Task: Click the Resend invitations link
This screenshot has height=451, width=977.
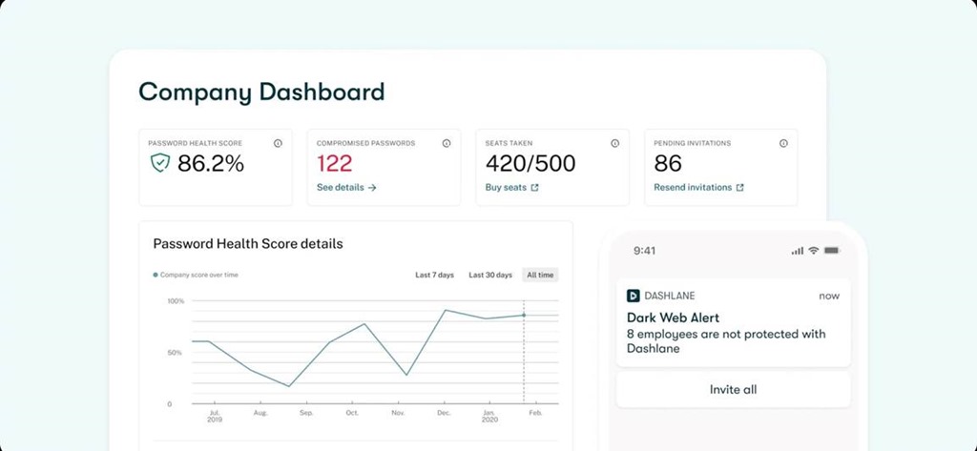Action: click(693, 188)
